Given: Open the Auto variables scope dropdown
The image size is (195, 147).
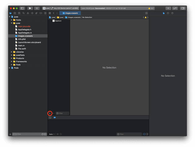Looking at the screenshot, I should (52, 134).
